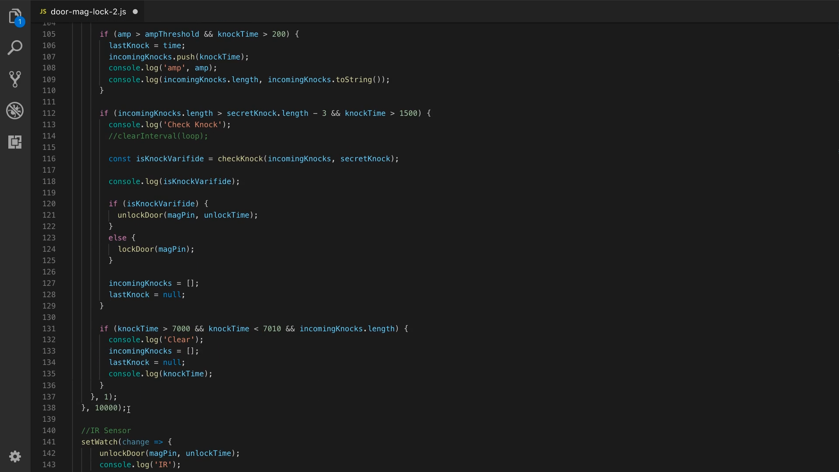Place cursor on checkKnock function call
Viewport: 839px width, 472px height.
pos(240,159)
